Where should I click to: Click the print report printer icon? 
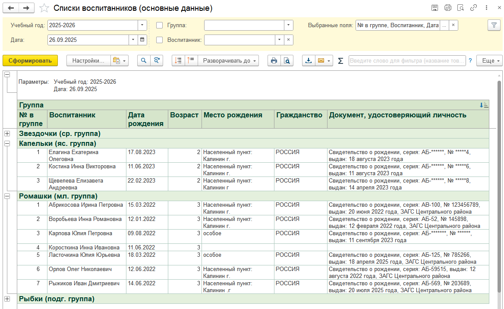click(x=274, y=61)
